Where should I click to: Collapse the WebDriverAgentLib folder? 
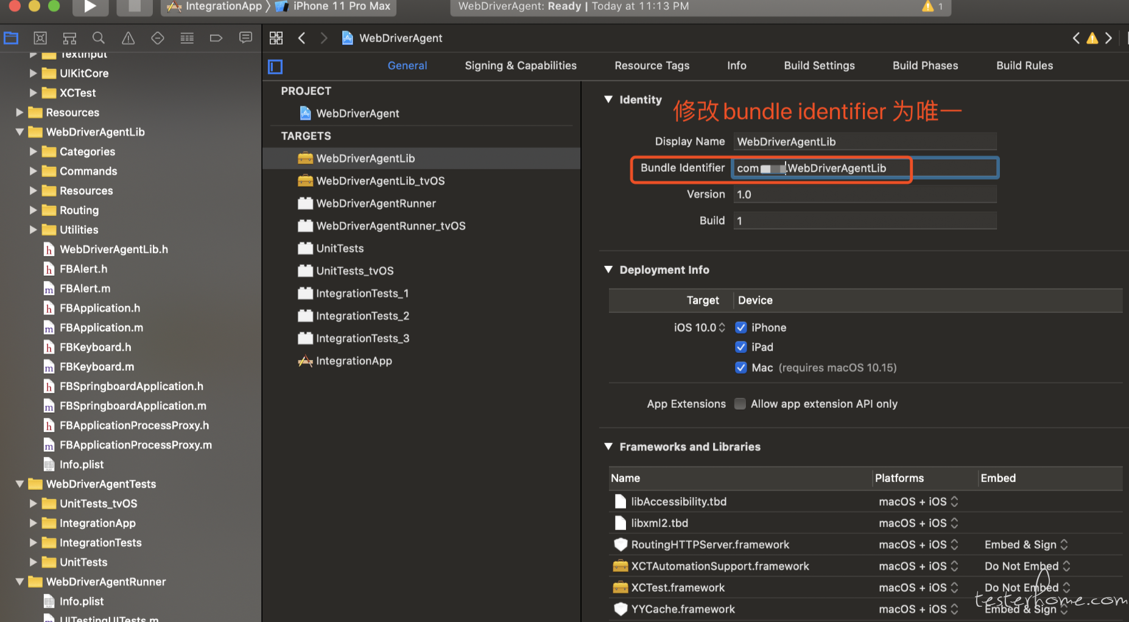tap(19, 132)
